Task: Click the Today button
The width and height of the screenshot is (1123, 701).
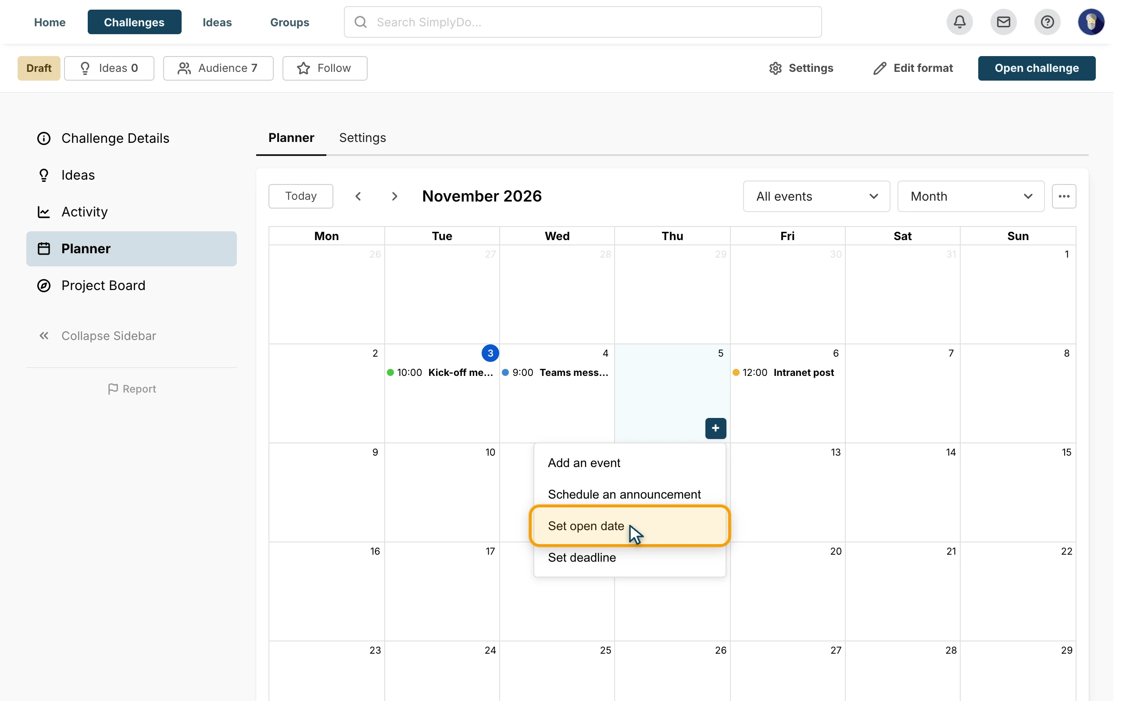Action: [x=300, y=196]
